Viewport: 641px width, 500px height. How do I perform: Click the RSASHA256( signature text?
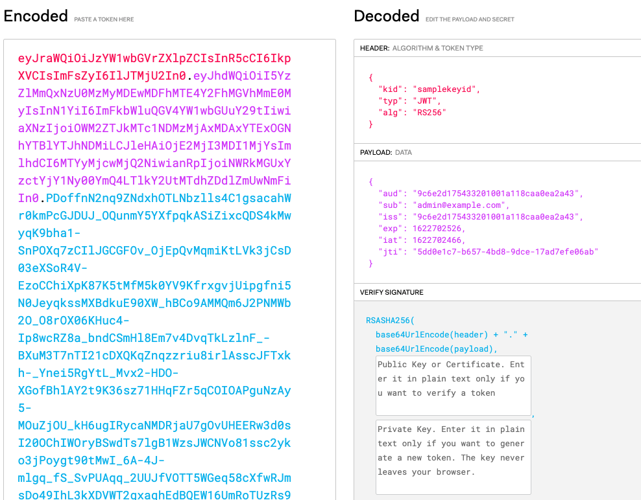point(390,321)
